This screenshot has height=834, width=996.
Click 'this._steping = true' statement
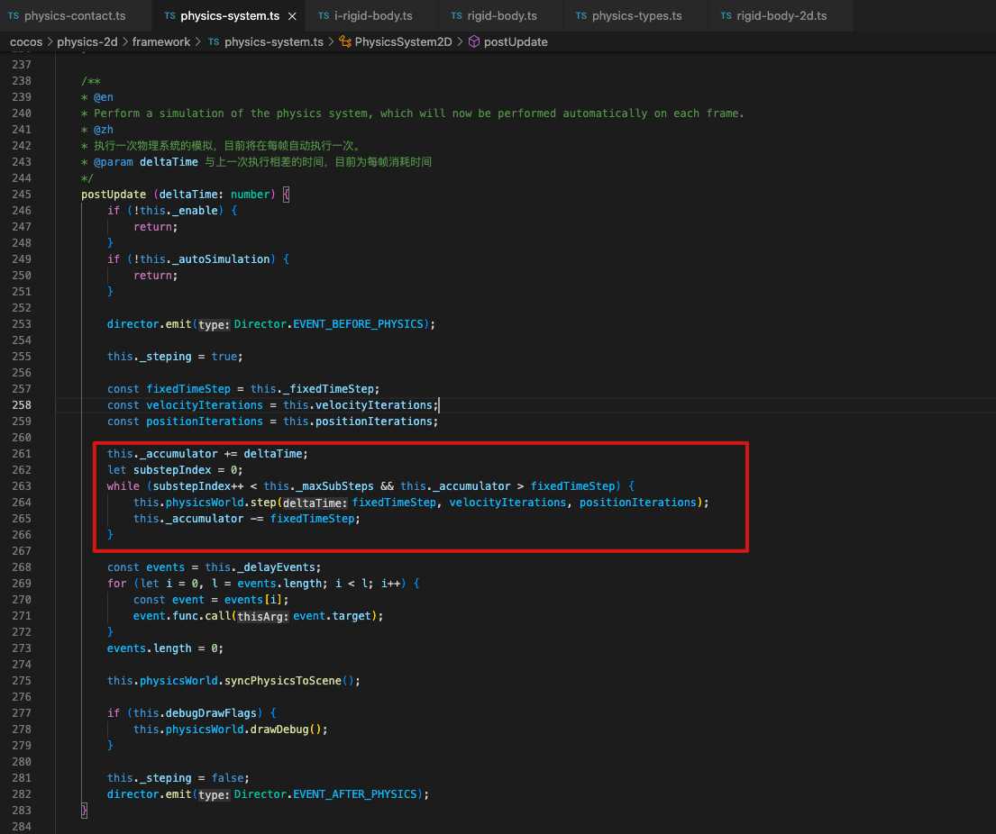coord(175,357)
